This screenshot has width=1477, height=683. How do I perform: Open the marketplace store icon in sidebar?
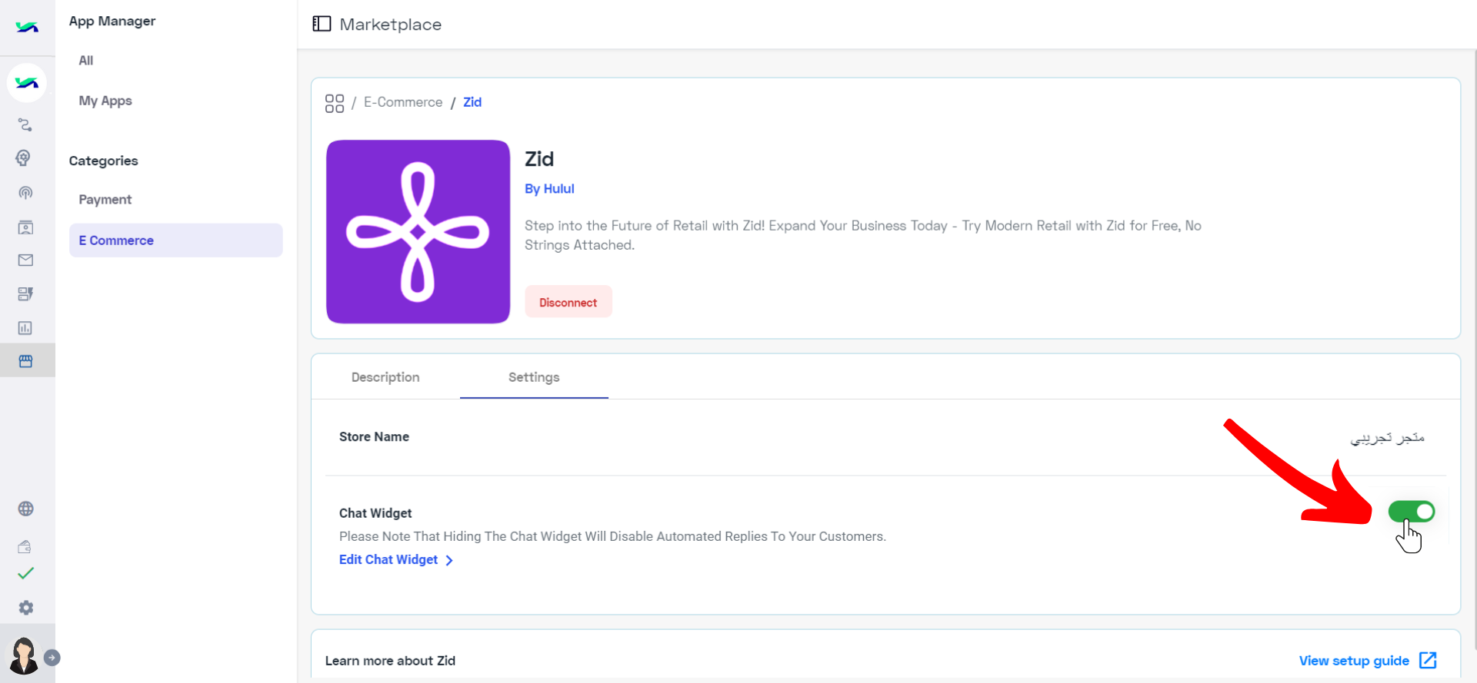tap(25, 361)
